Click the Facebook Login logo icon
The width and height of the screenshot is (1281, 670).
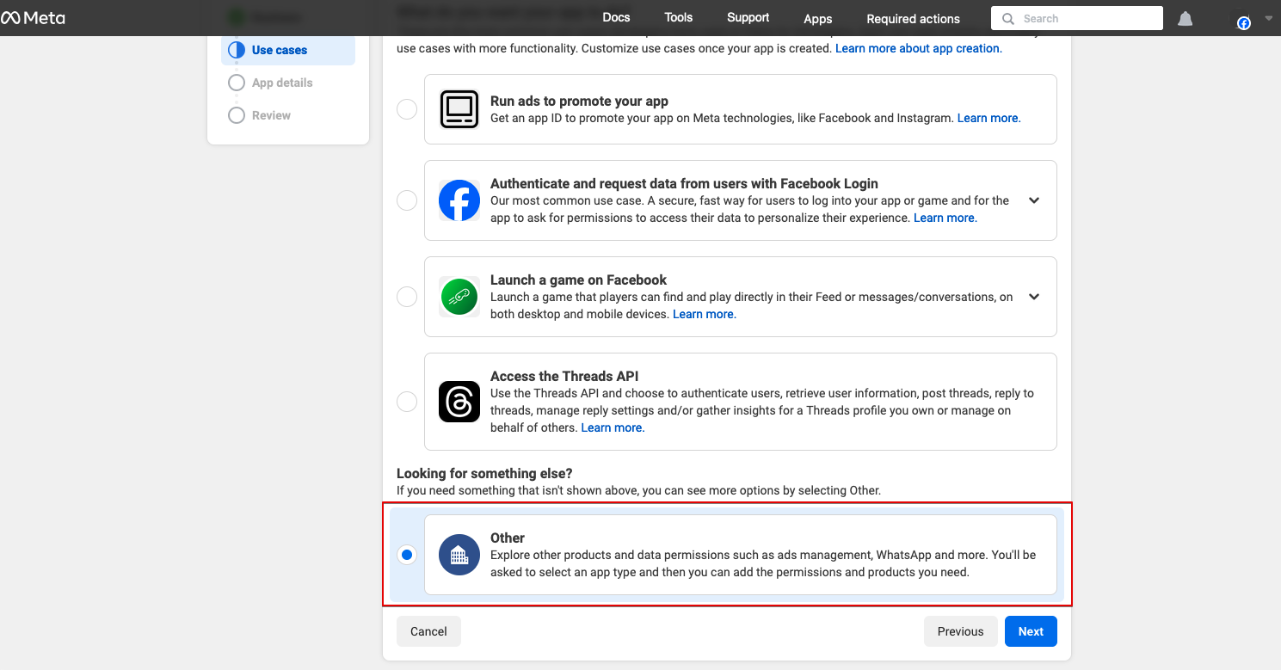tap(459, 200)
